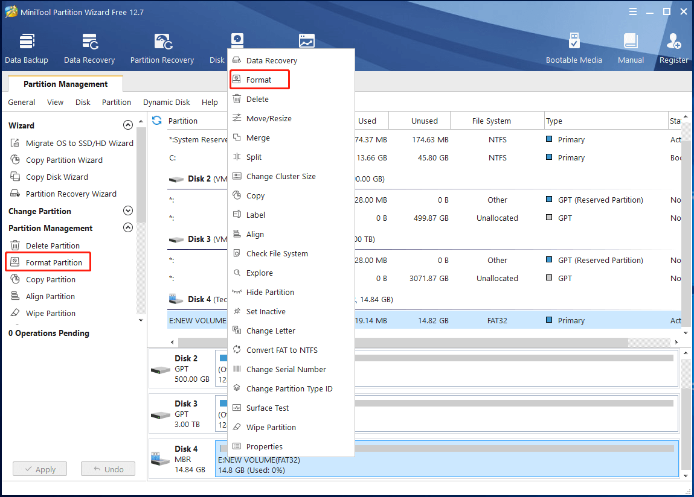The image size is (694, 497).
Task: Open the View menu
Action: [x=56, y=102]
